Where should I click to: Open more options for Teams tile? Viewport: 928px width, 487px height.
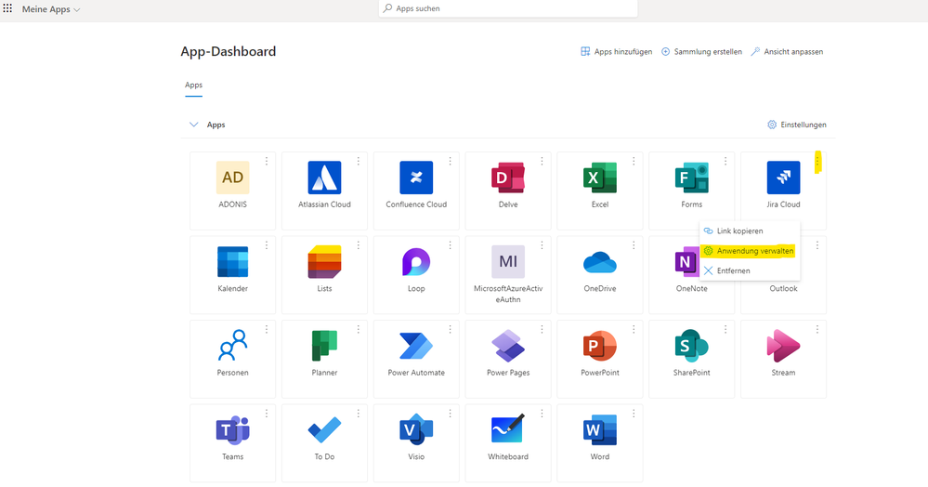267,414
